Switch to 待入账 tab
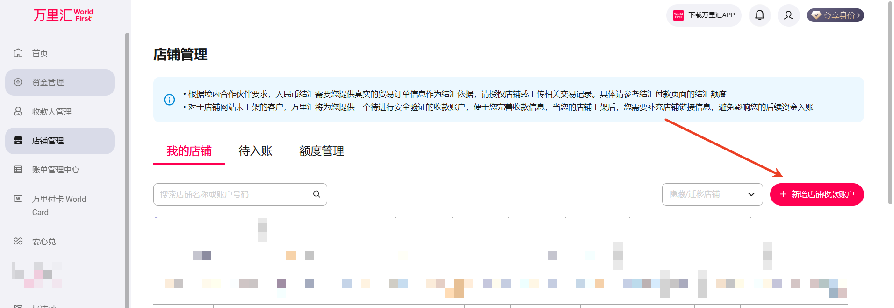The width and height of the screenshot is (894, 308). click(x=255, y=151)
